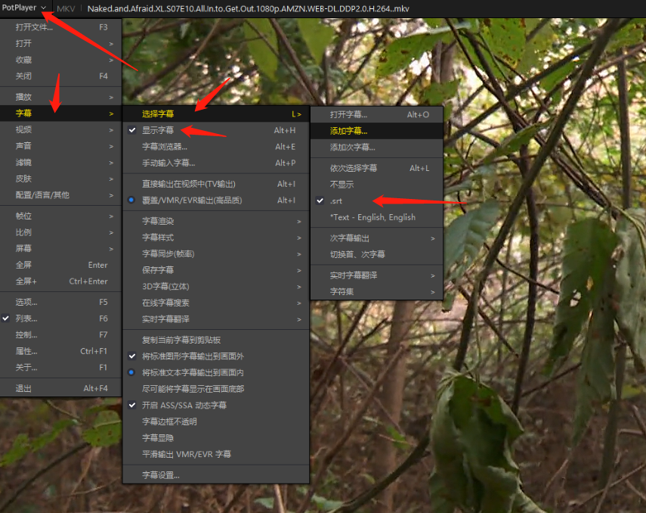Select the .srt subtitle track

point(336,201)
